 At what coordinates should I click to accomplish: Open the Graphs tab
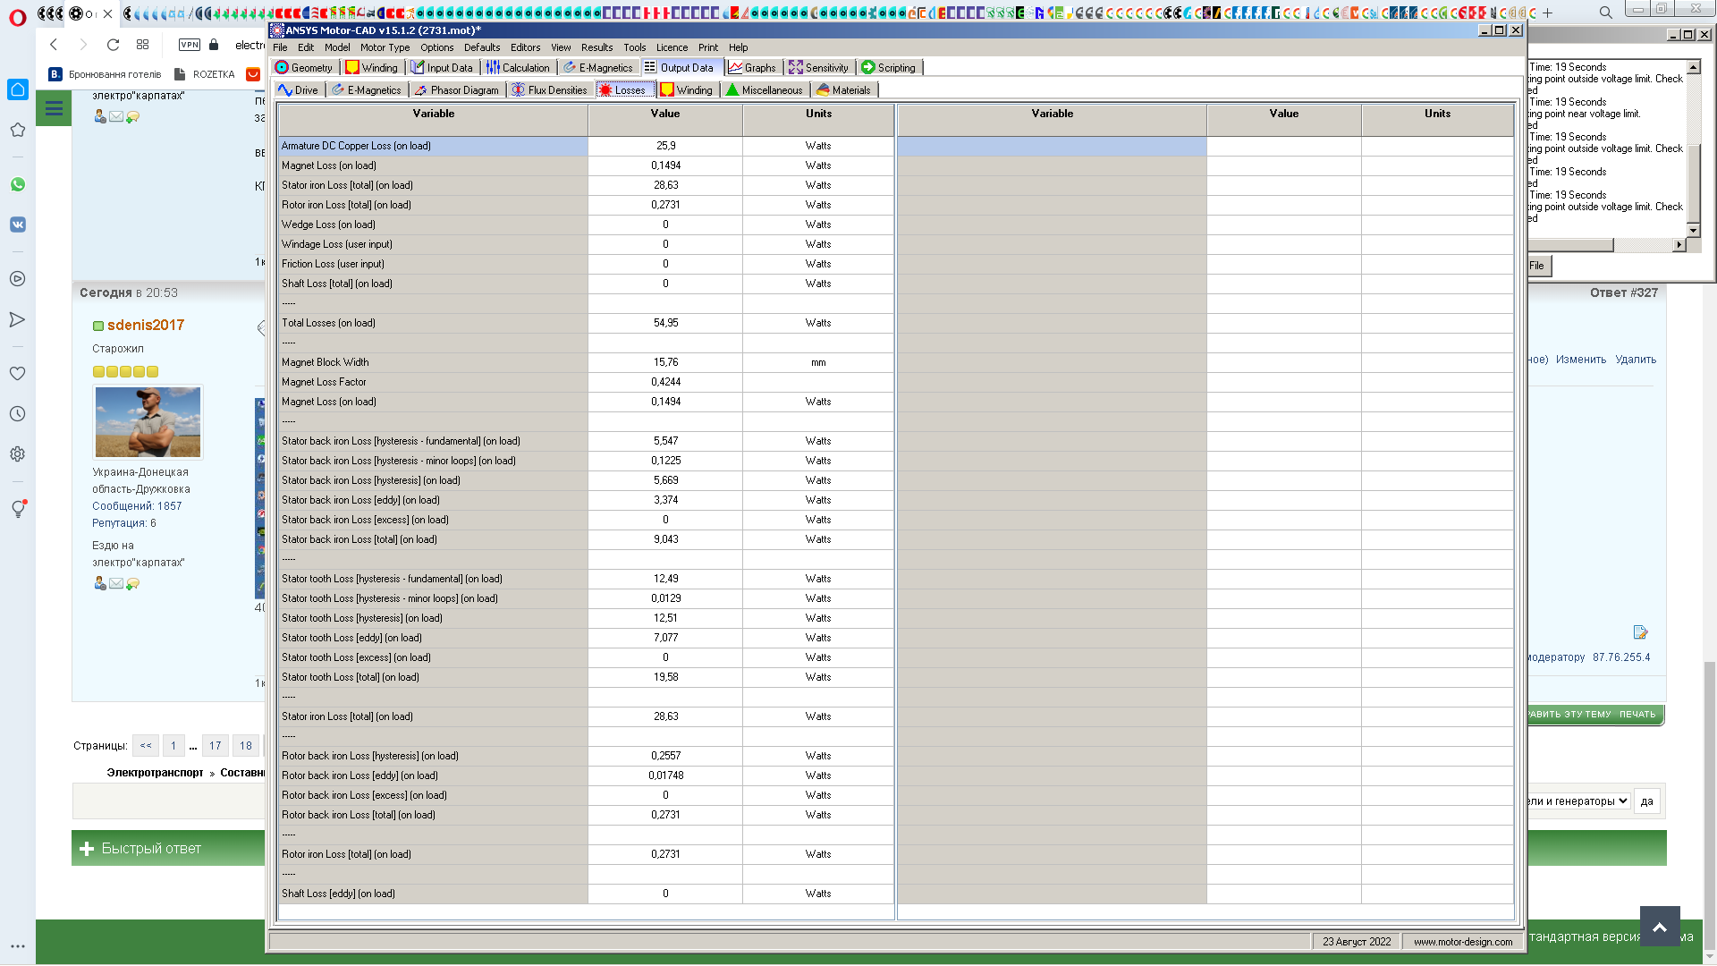[x=752, y=68]
